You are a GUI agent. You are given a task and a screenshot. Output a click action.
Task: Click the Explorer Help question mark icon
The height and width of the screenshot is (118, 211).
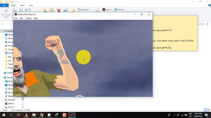coord(210,5)
